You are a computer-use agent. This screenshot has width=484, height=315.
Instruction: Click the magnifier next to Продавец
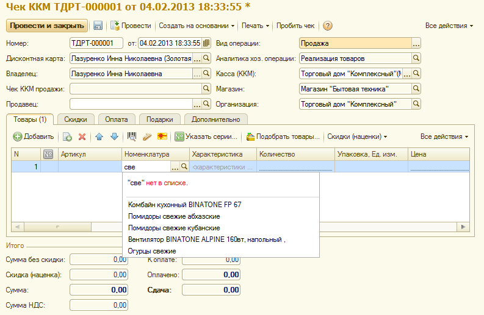pyautogui.click(x=206, y=104)
